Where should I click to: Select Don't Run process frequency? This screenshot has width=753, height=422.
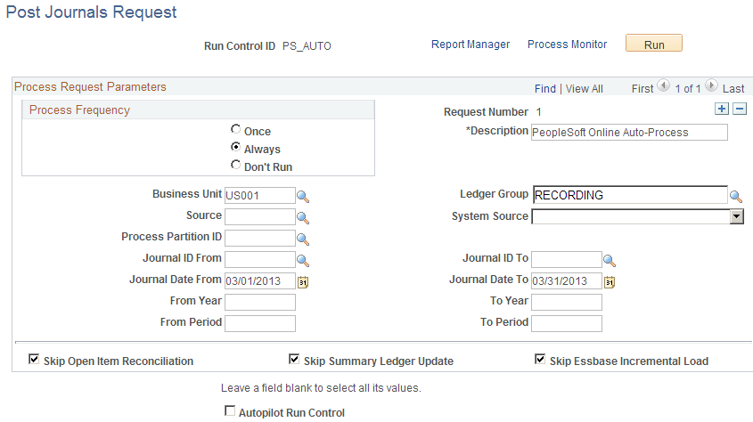point(235,165)
